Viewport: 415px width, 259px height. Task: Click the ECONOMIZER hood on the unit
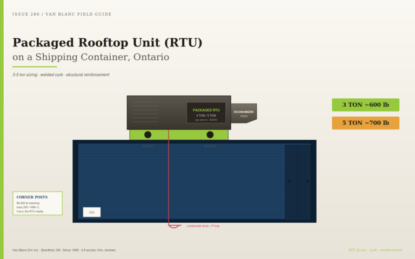244,113
